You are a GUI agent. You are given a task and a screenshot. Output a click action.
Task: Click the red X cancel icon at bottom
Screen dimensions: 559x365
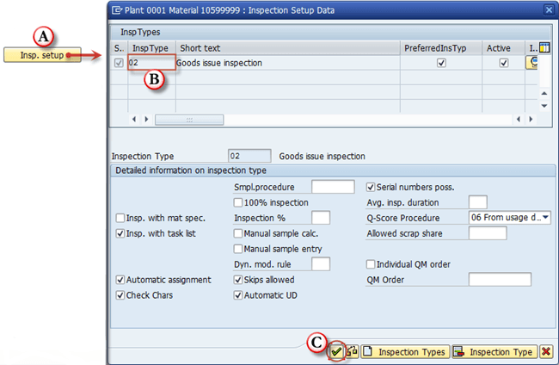click(x=545, y=352)
